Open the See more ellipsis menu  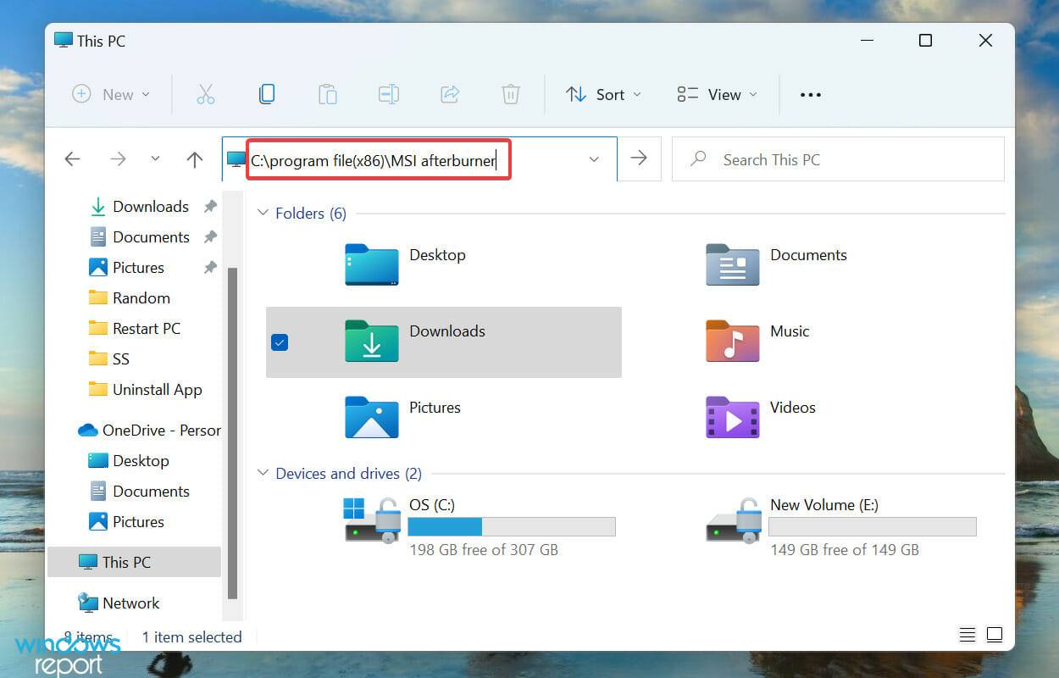pyautogui.click(x=810, y=94)
